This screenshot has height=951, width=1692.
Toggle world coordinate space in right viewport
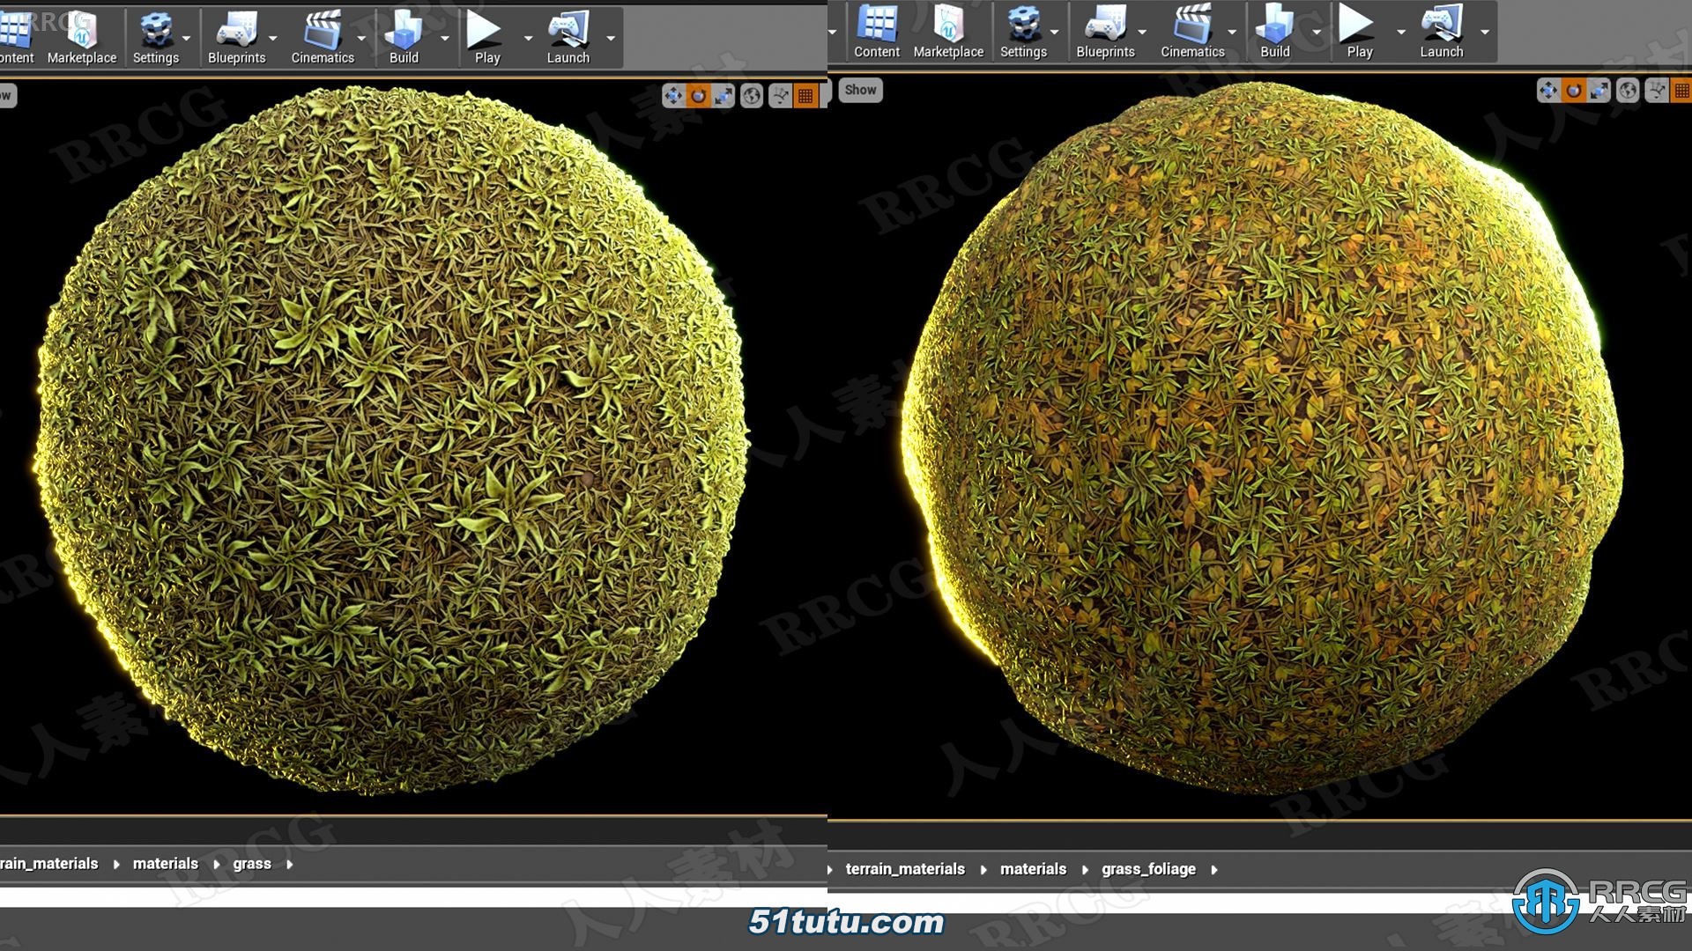(1628, 90)
